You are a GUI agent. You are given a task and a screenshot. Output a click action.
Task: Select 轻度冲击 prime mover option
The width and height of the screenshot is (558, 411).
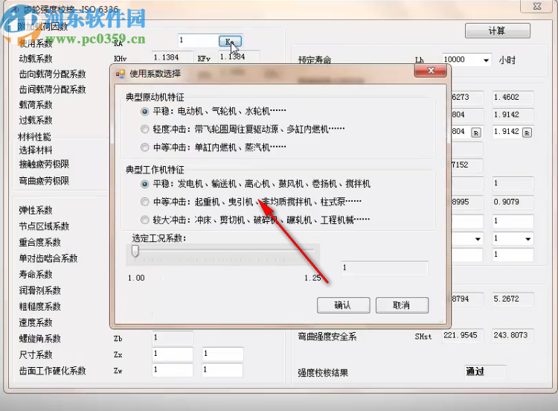[x=144, y=130]
